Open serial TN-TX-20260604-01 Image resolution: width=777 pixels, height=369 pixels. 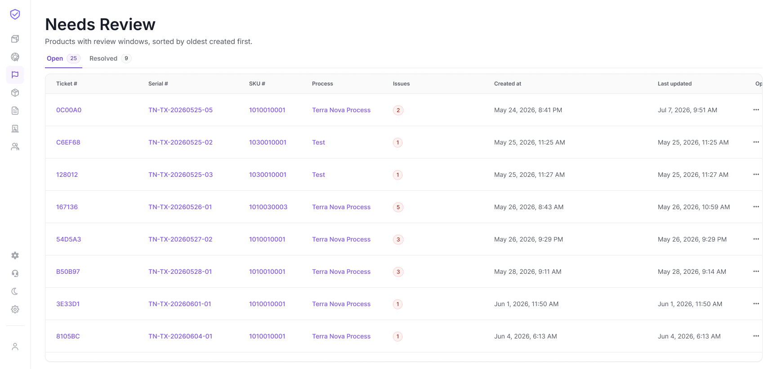click(x=180, y=336)
